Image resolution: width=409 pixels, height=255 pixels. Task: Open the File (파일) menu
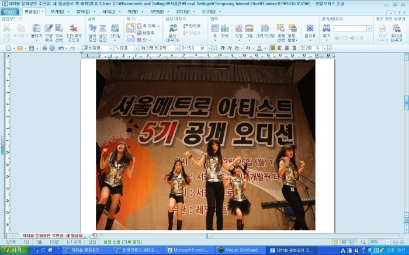(10, 12)
